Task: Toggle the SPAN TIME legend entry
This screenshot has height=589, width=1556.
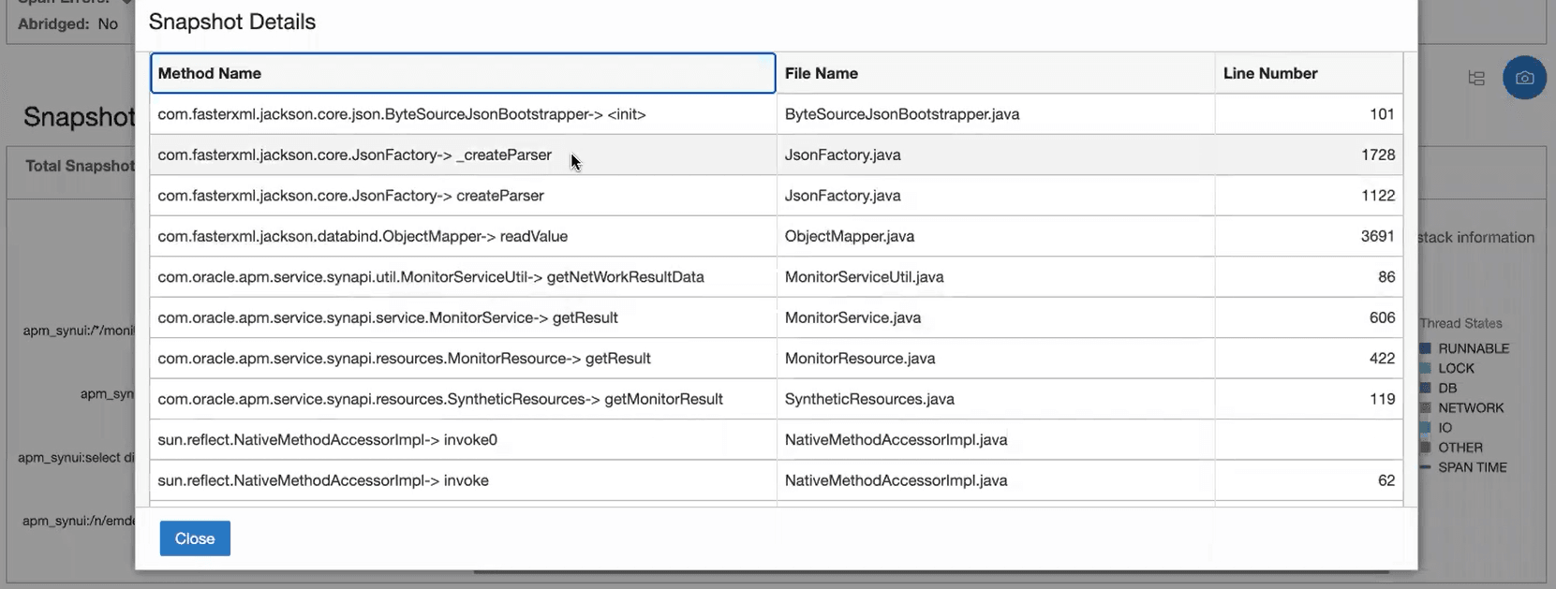Action: [x=1472, y=467]
